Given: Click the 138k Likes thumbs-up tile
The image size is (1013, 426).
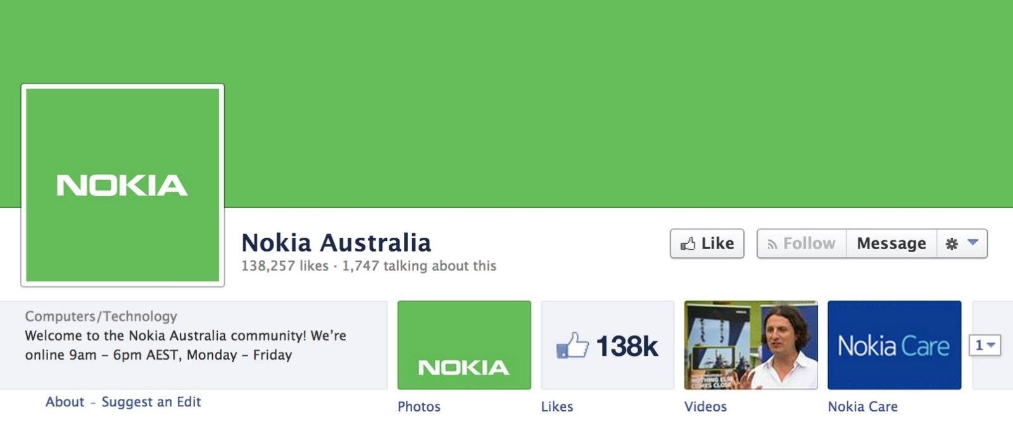Looking at the screenshot, I should coord(608,345).
